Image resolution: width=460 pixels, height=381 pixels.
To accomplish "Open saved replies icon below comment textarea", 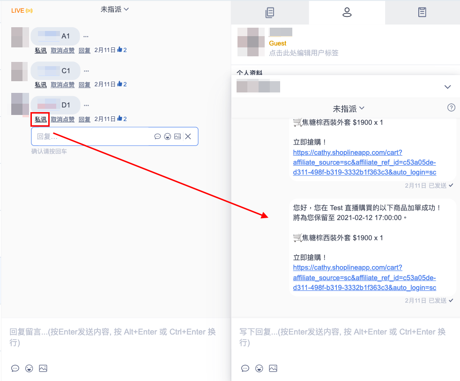I will (x=15, y=368).
